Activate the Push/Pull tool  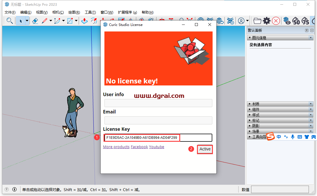pyautogui.click(x=84, y=21)
